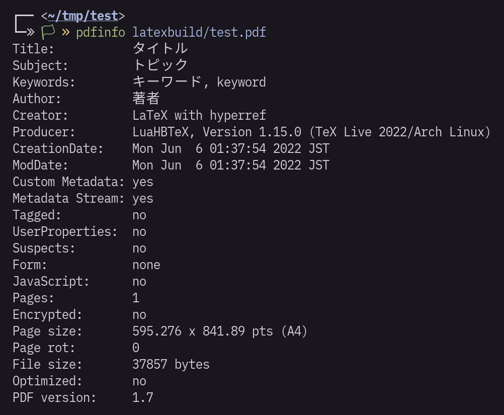Click the Japanese Title value text
Viewport: 504px width, 415px height.
tap(160, 48)
